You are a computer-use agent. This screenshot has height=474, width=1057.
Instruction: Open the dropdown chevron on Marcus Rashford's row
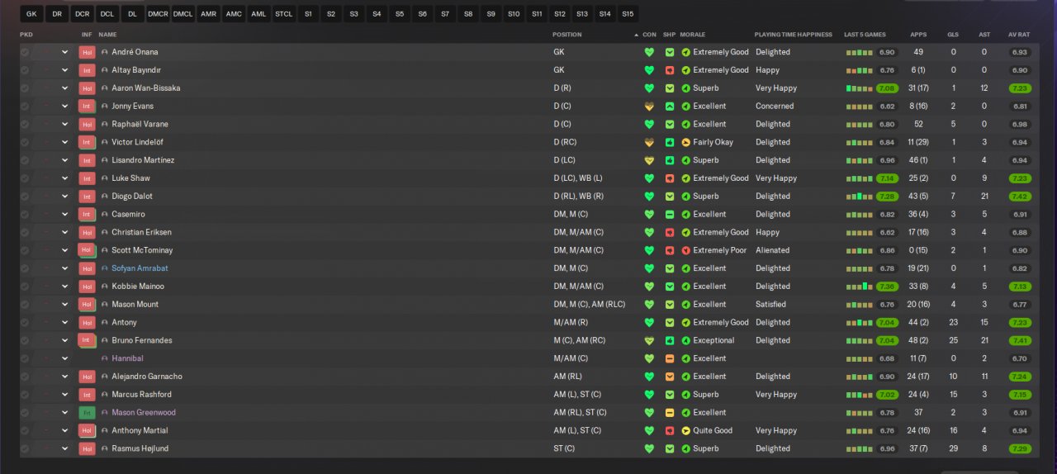coord(64,395)
